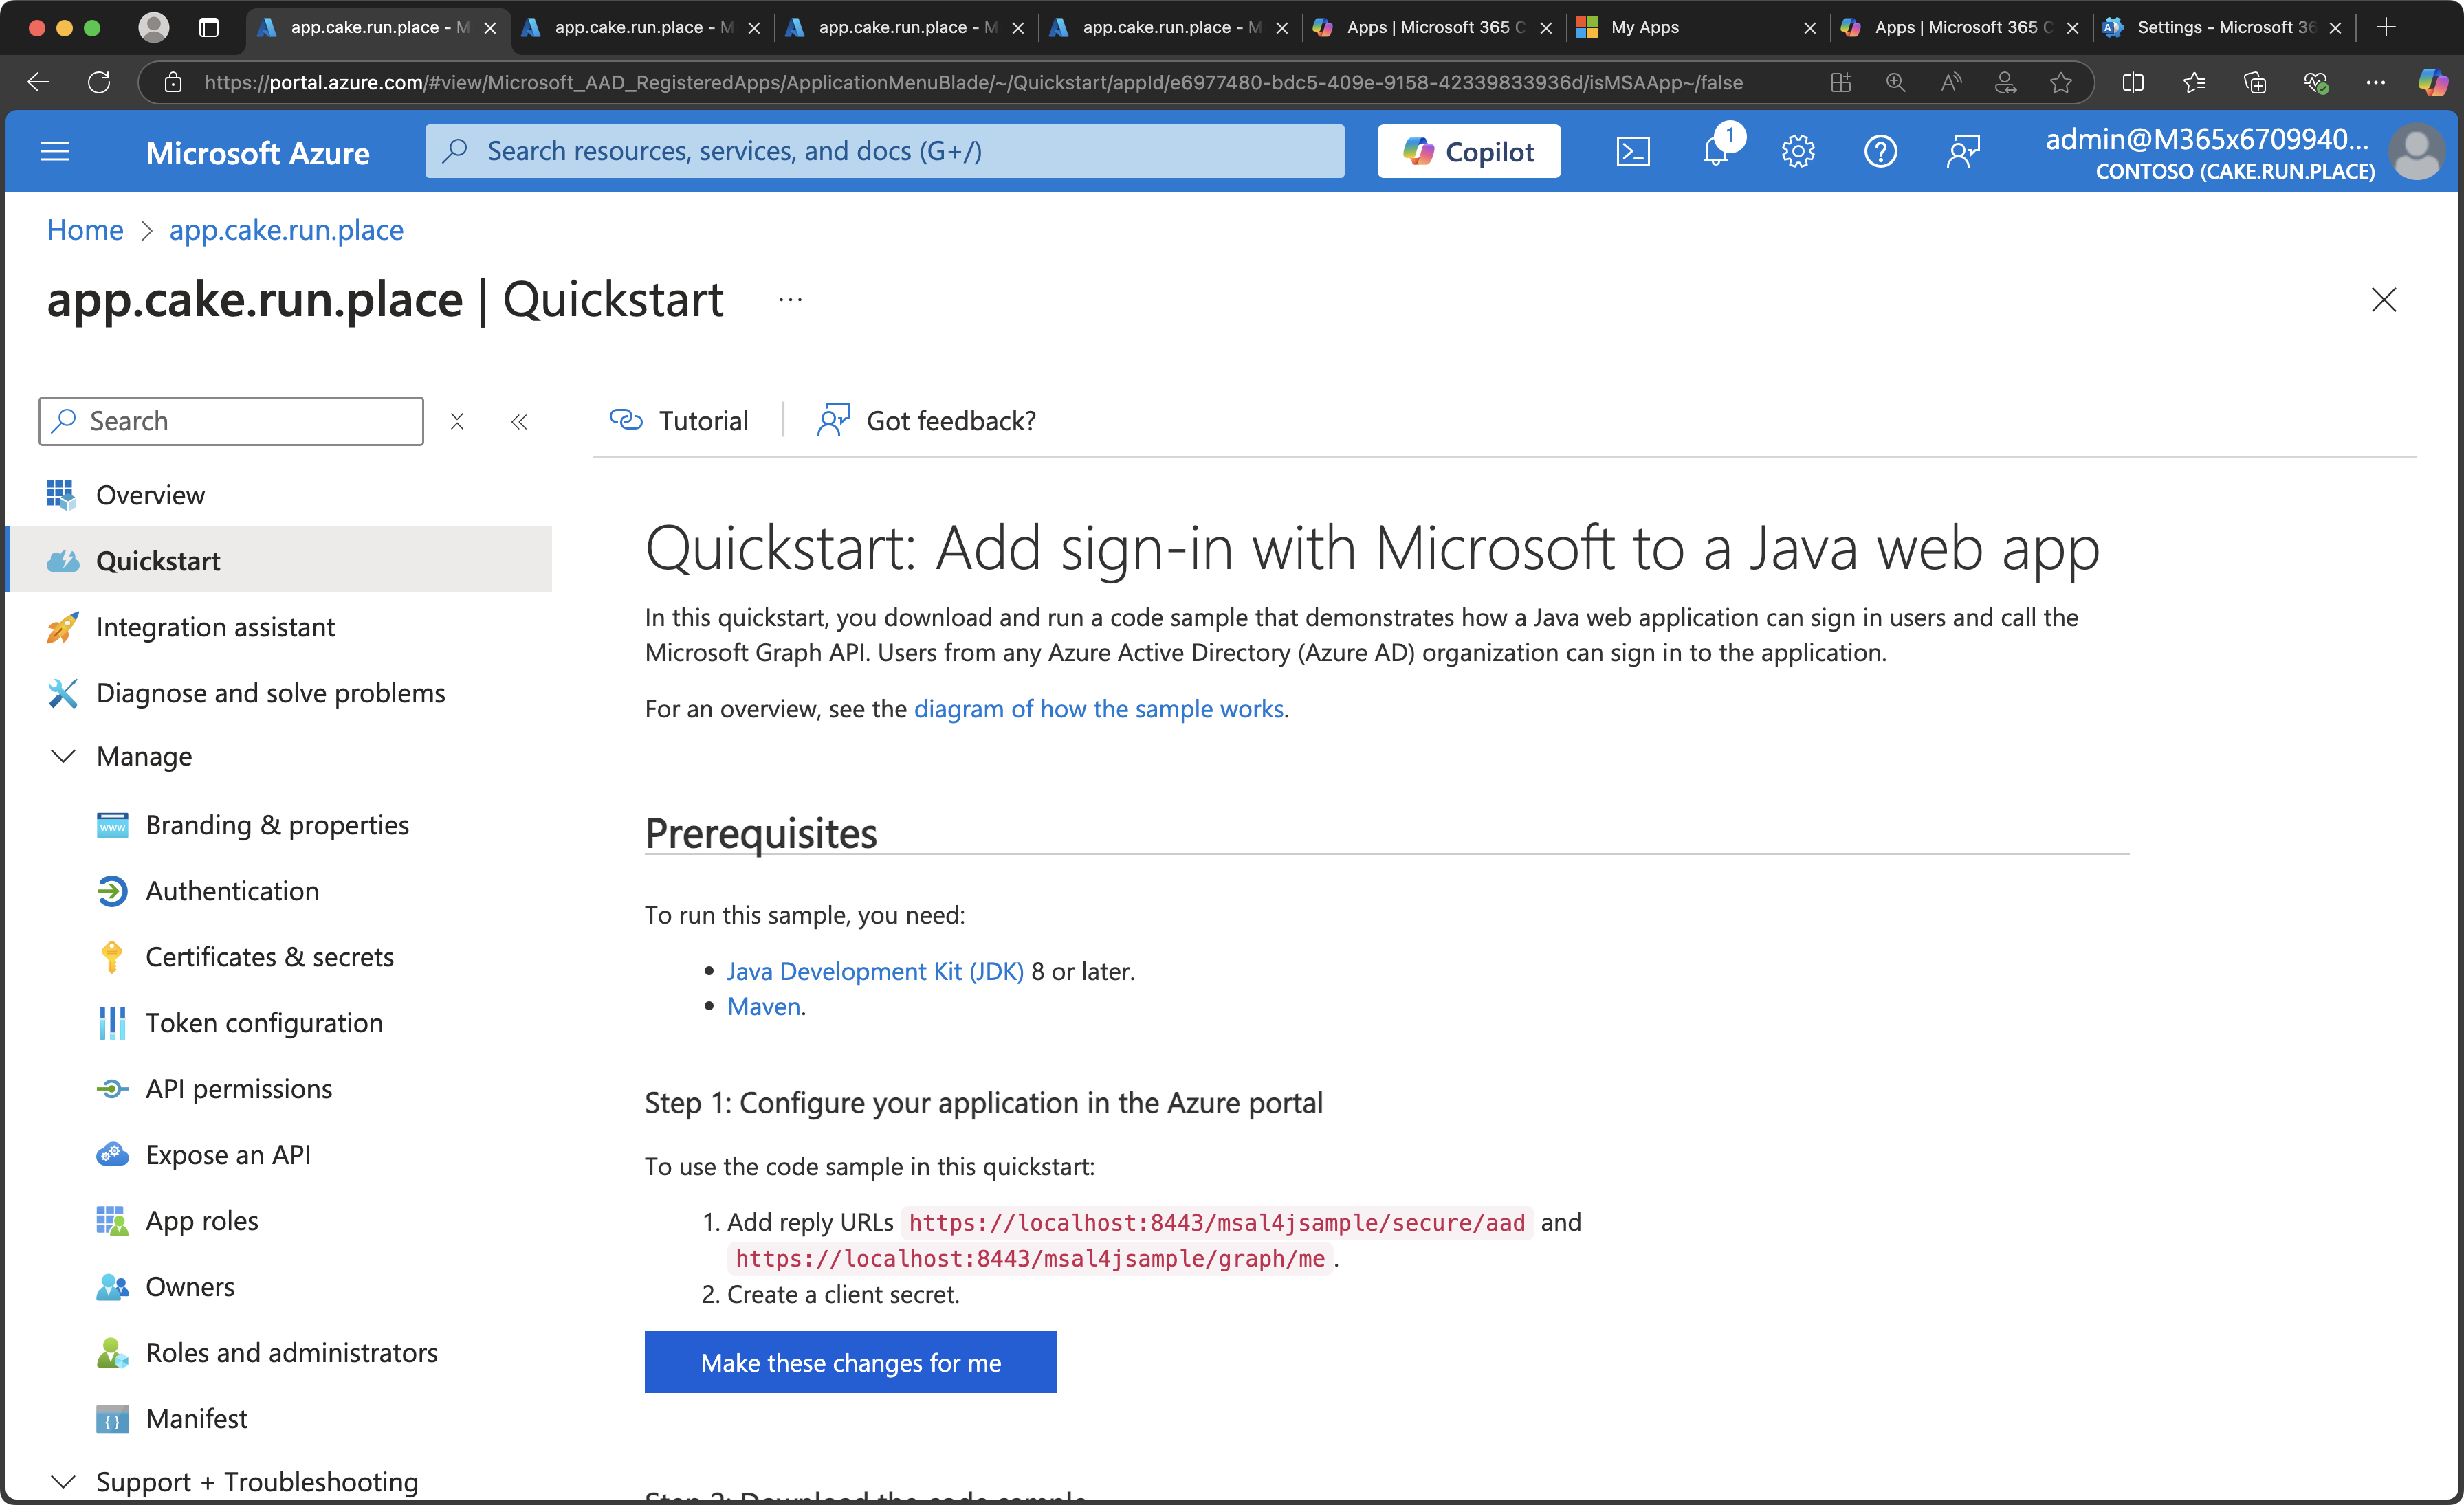The height and width of the screenshot is (1505, 2464).
Task: Collapse the Manage section
Action: click(x=63, y=757)
